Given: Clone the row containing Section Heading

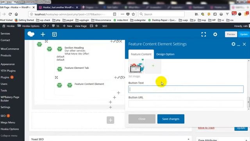Looking at the screenshot, I should pos(117,41).
